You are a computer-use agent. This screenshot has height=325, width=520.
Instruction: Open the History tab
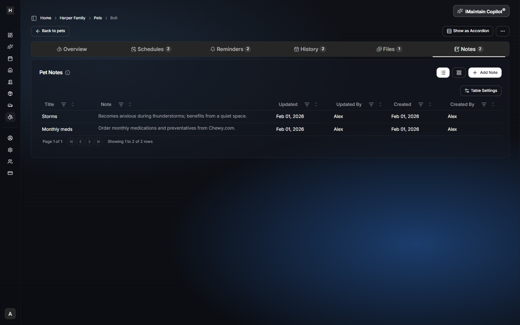309,49
